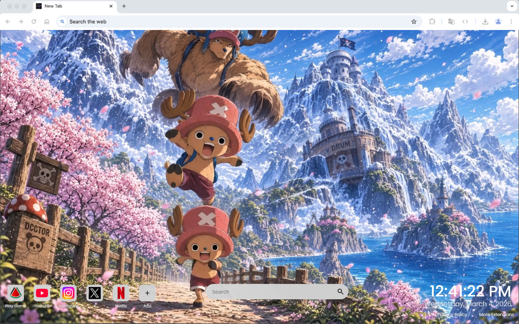Open the Instagram shortcut icon
519x324 pixels.
click(68, 293)
